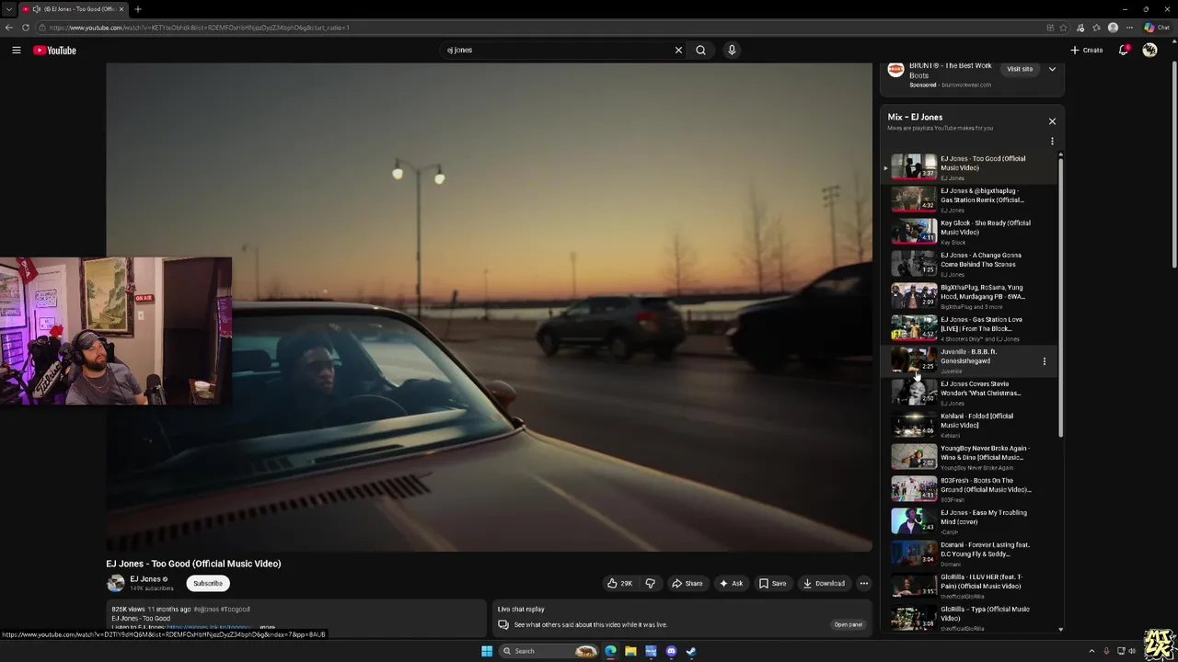Open more actions under the video
The image size is (1178, 662).
click(x=863, y=583)
